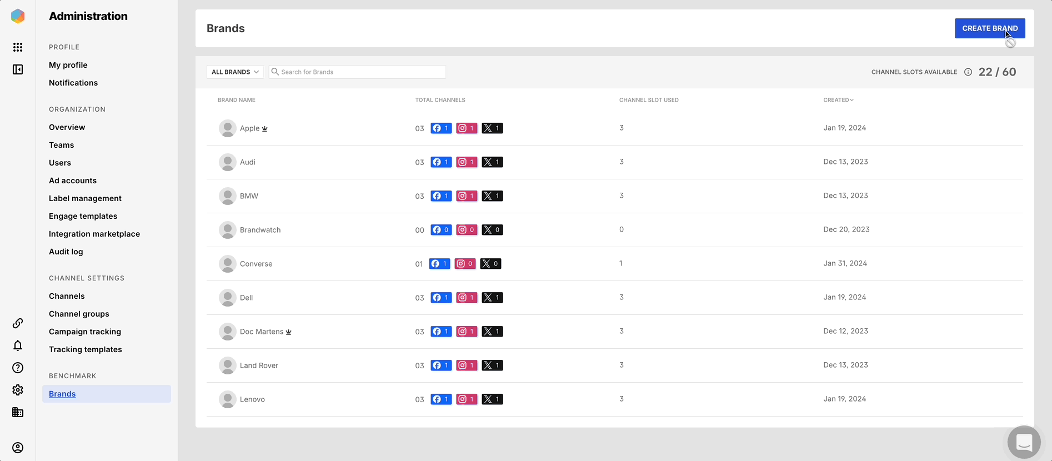Screen dimensions: 1052x461
Task: Click Converse's Facebook channel badge
Action: tap(439, 264)
